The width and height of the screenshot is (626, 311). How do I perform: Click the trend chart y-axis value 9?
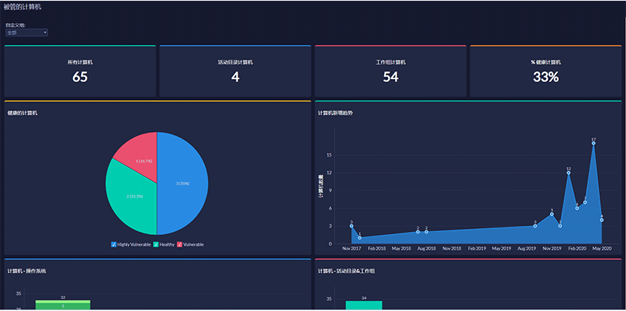330,191
